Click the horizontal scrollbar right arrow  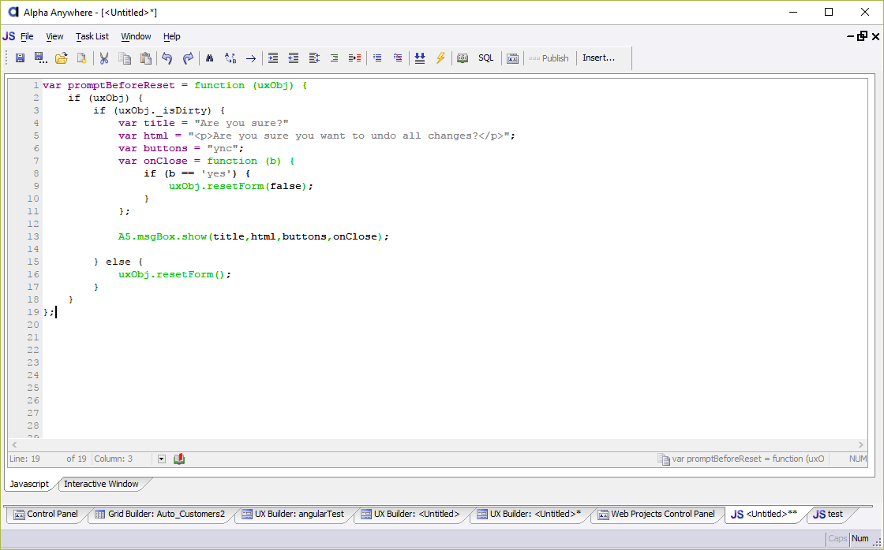click(861, 444)
